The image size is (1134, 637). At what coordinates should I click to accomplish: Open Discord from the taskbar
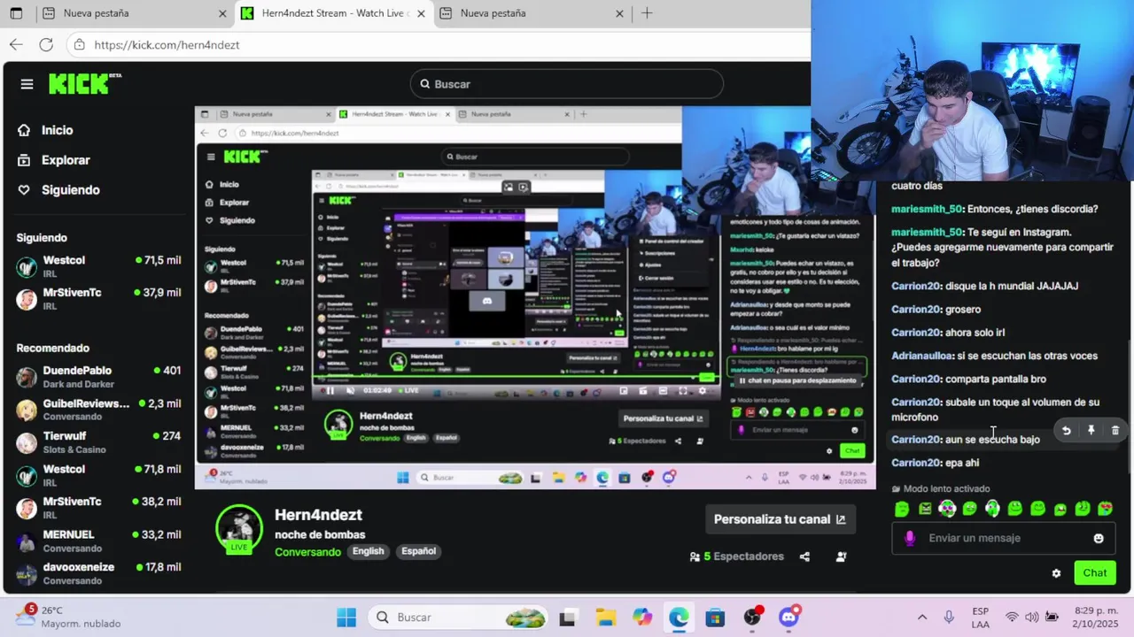[x=788, y=618]
